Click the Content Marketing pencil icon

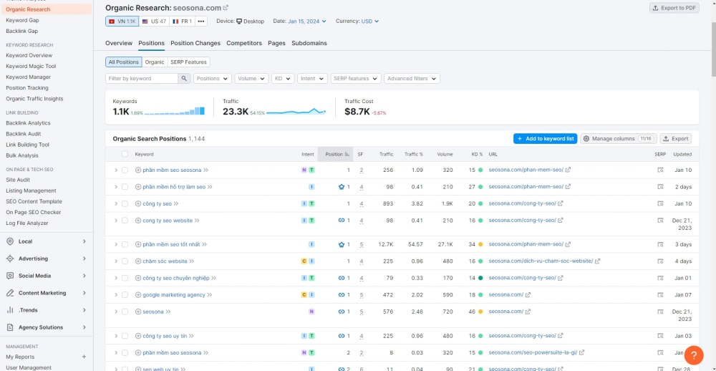coord(10,293)
